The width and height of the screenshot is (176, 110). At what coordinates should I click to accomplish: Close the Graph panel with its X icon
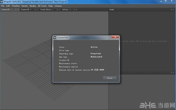(174, 10)
